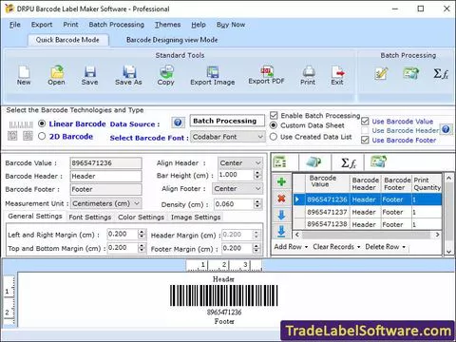Click the blue move down arrow icon

coord(281,215)
